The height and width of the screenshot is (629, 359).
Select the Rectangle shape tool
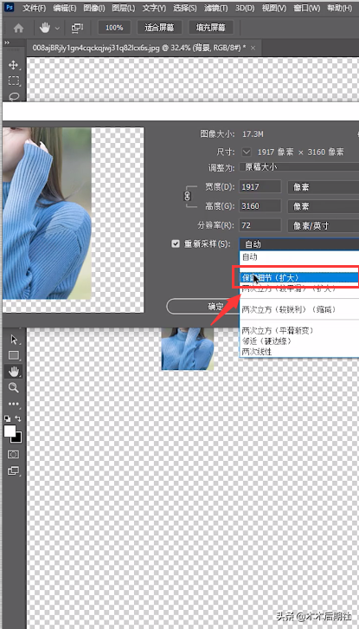tap(14, 355)
